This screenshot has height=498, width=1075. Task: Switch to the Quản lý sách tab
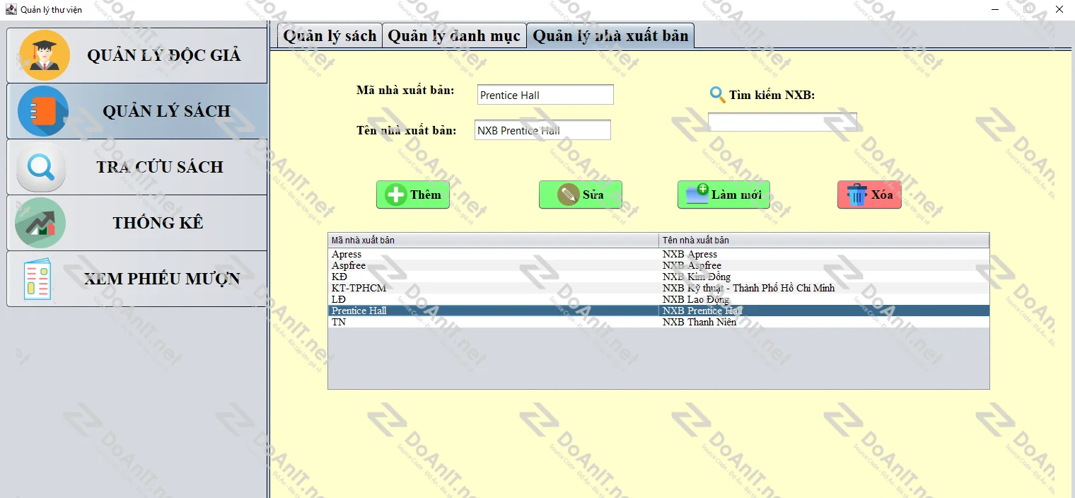[x=330, y=36]
